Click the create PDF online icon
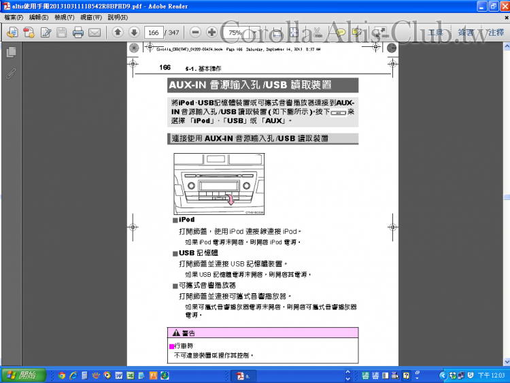This screenshot has width=510, height=383. [29, 32]
